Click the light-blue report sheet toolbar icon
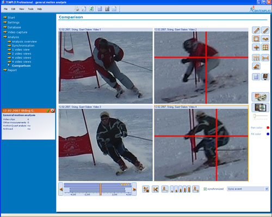The width and height of the screenshot is (272, 217). coord(114,9)
